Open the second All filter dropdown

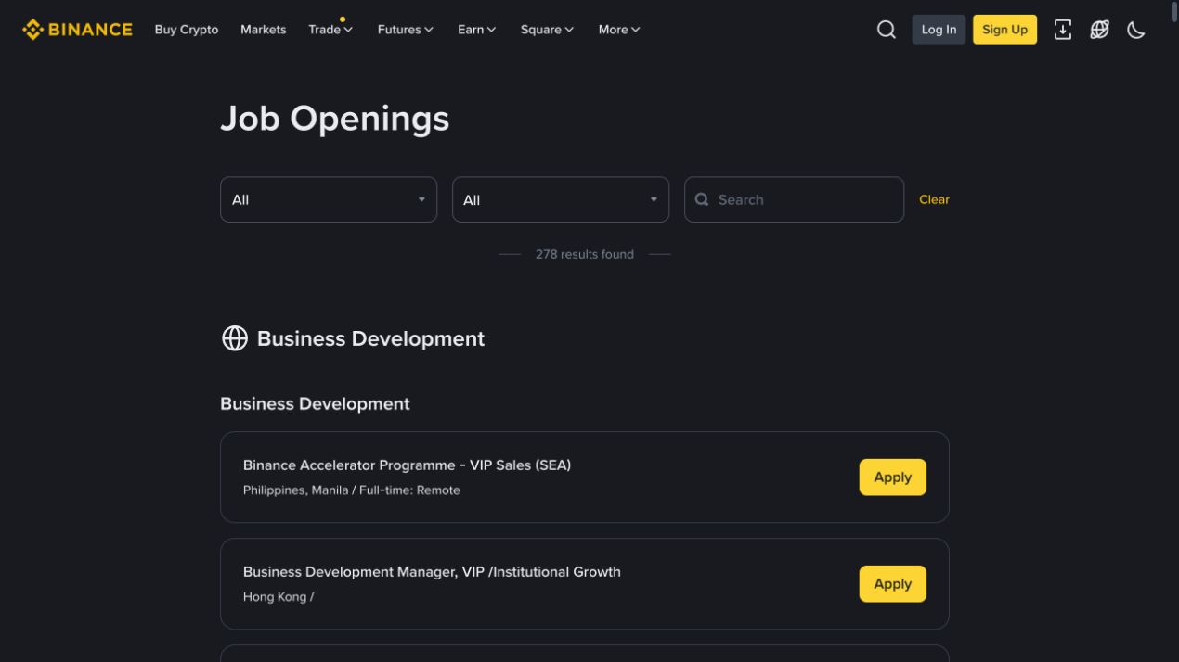(x=561, y=199)
